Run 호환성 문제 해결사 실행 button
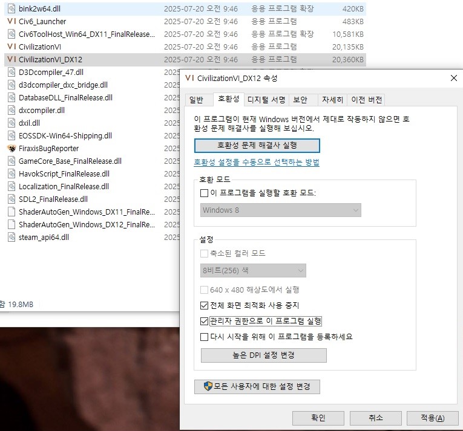The height and width of the screenshot is (431, 463). click(257, 146)
